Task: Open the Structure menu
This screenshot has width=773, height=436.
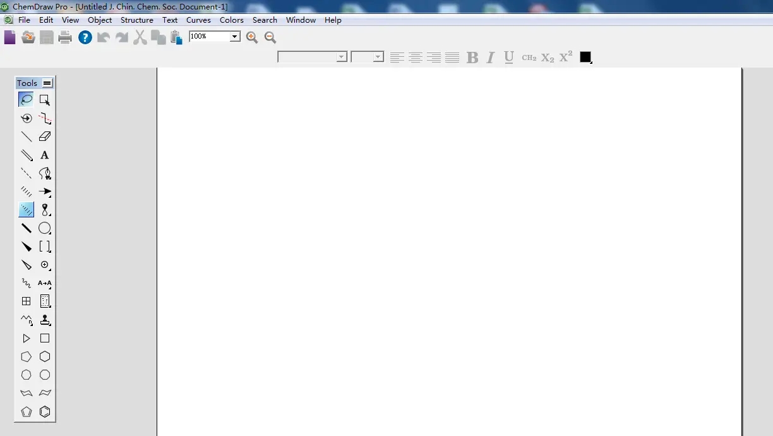Action: 136,20
